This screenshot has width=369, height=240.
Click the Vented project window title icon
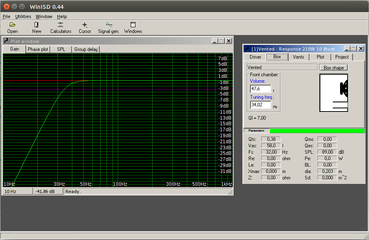point(247,49)
